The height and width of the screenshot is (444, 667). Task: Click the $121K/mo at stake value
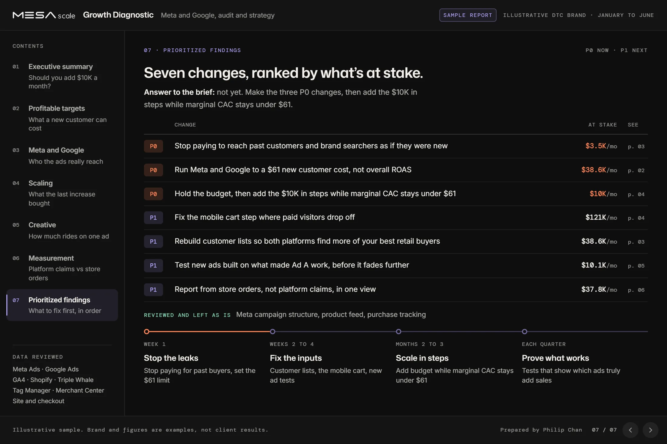(601, 217)
